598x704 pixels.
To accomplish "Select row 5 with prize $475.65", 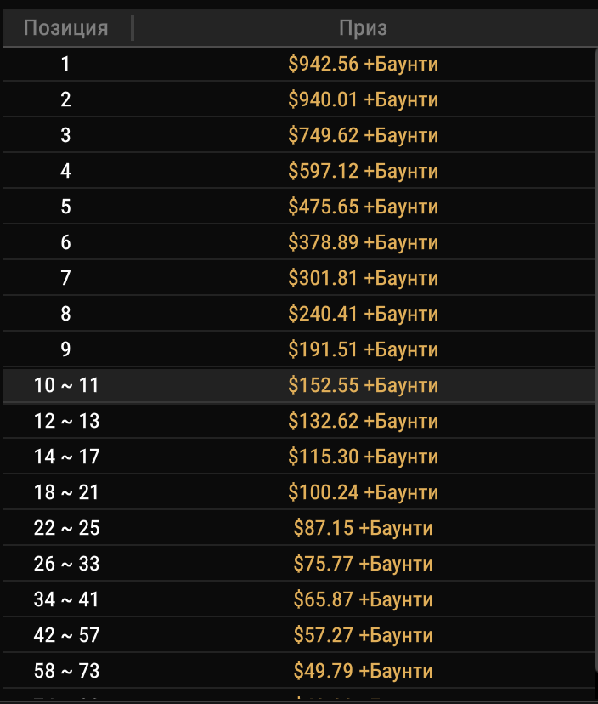I will (299, 207).
